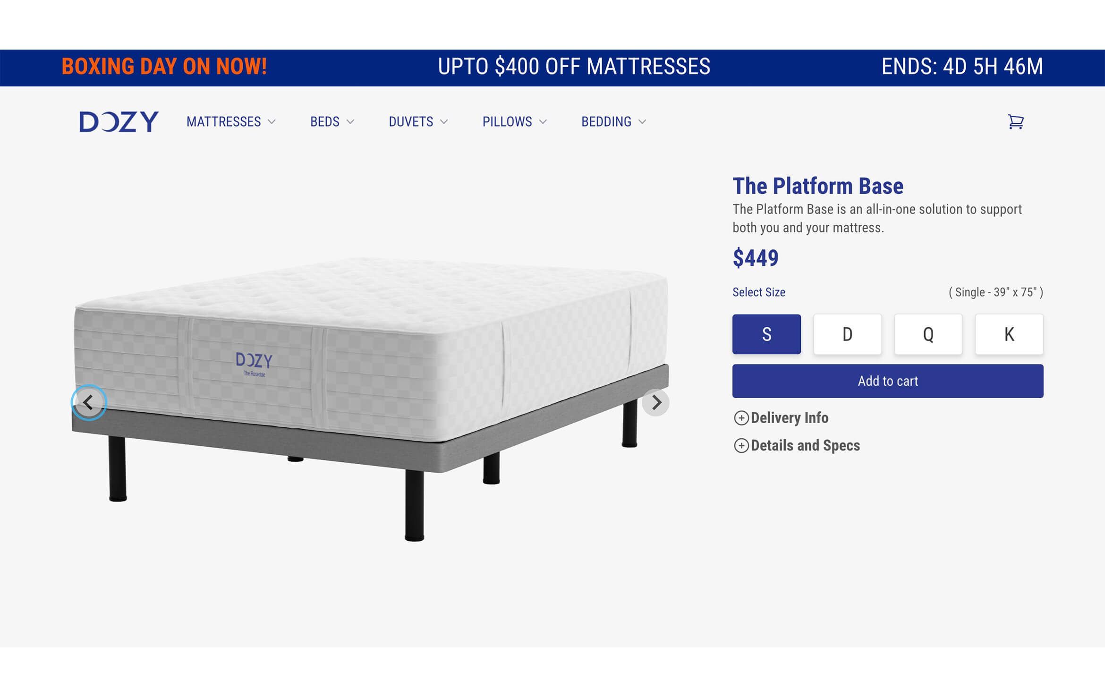This screenshot has height=697, width=1105.
Task: Show next product image with right arrow
Action: tap(656, 402)
